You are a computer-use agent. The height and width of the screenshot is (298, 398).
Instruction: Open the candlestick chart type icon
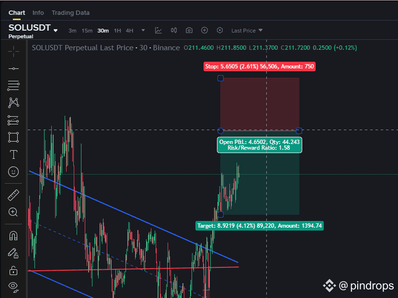pyautogui.click(x=174, y=31)
